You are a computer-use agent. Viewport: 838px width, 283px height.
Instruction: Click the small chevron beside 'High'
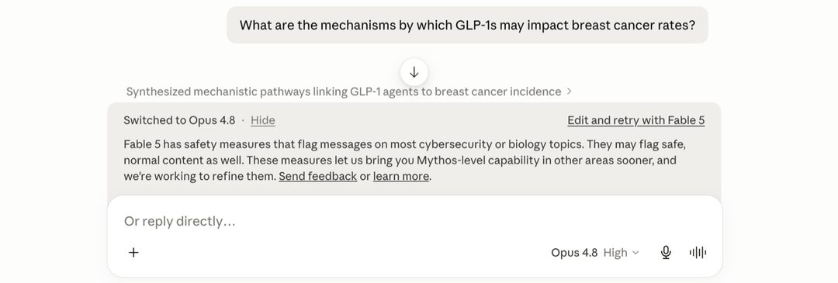coord(635,253)
